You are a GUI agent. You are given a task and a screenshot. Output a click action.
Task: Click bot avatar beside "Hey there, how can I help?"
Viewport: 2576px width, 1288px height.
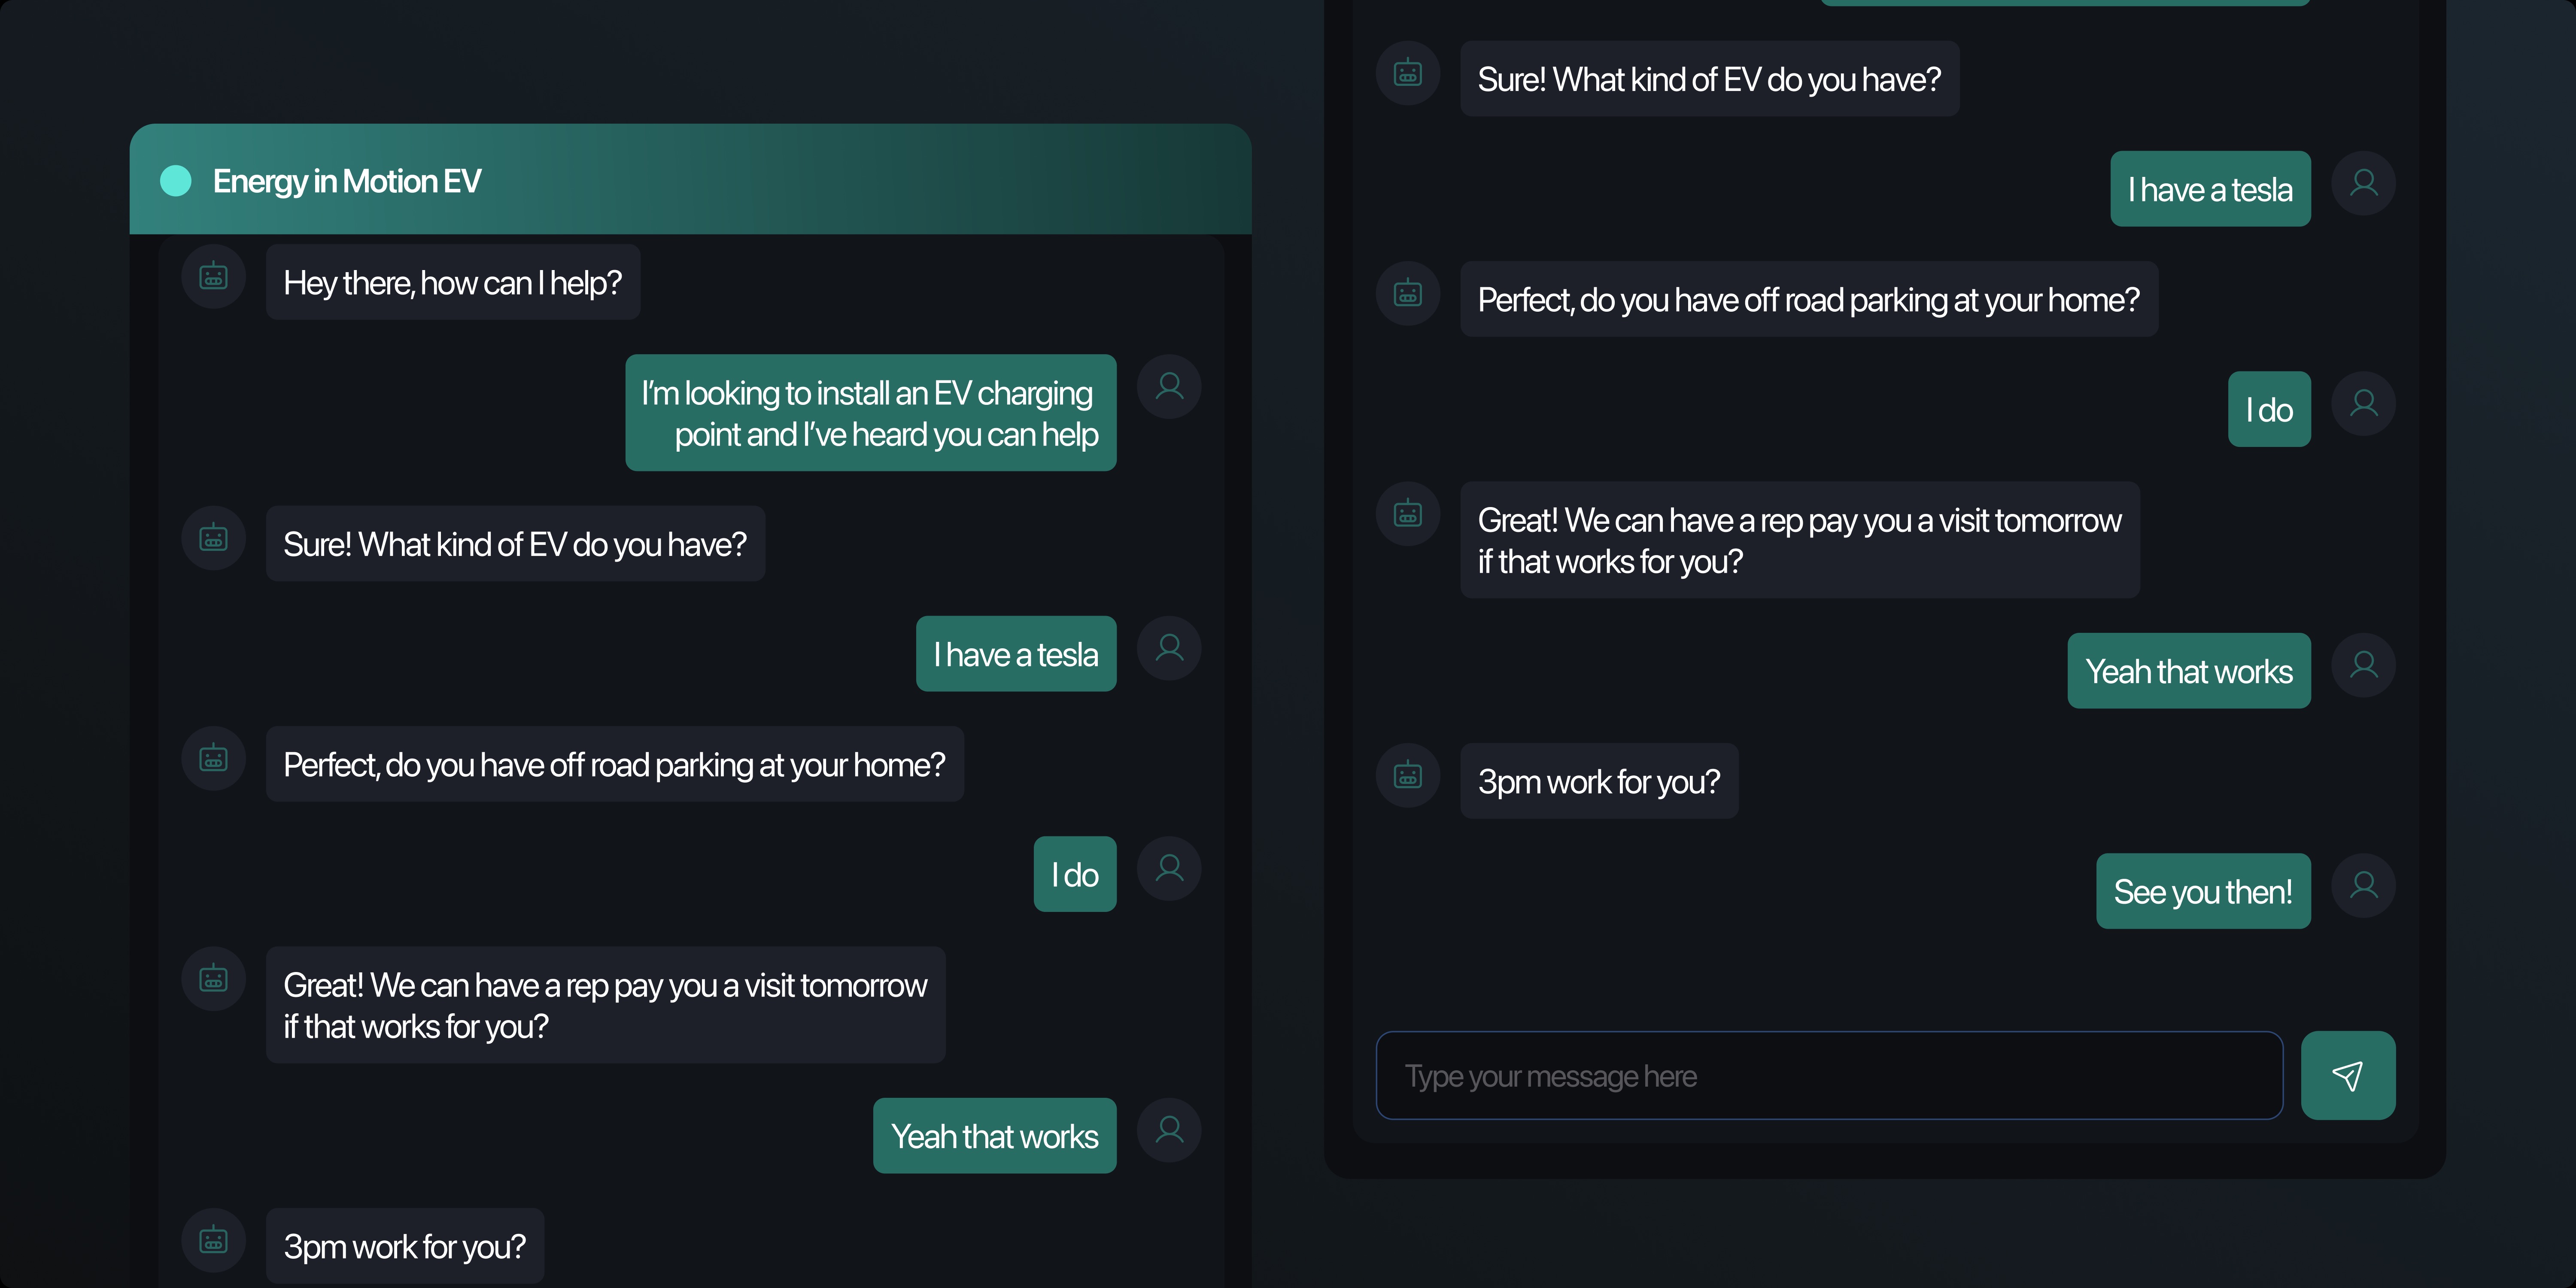click(x=213, y=276)
